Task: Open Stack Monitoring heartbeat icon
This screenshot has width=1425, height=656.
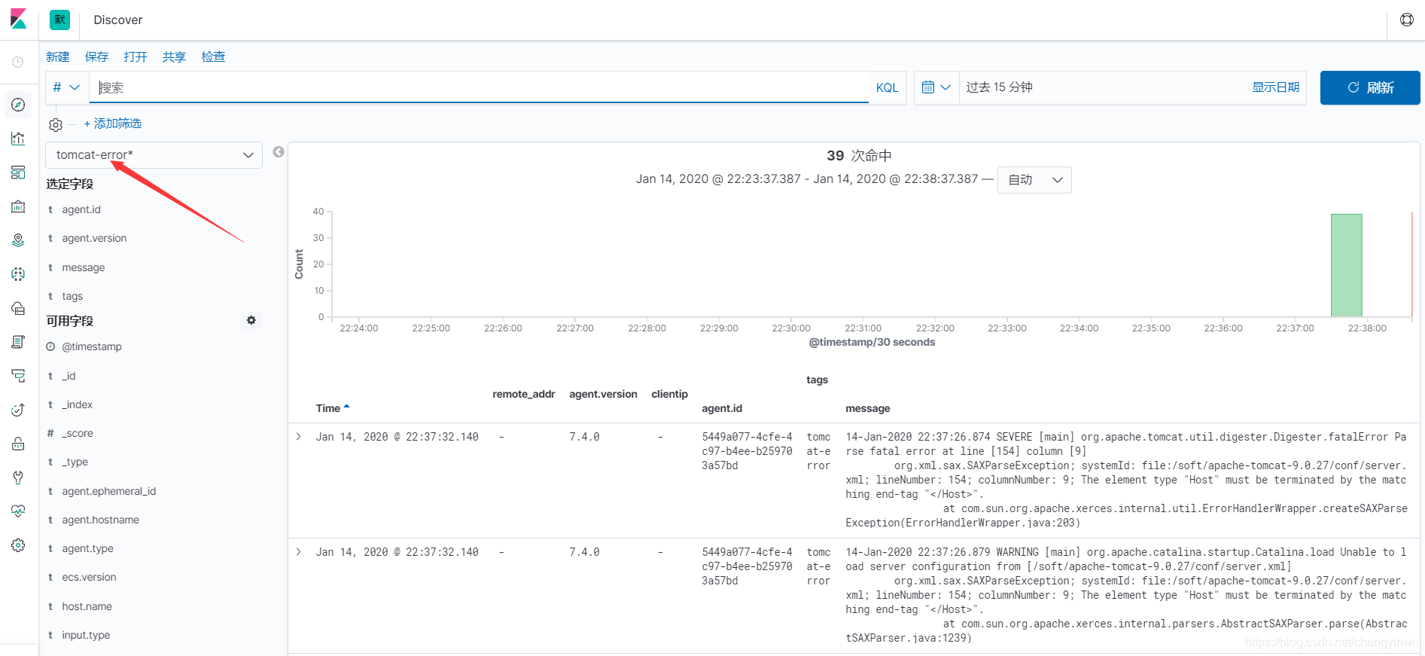Action: 18,511
